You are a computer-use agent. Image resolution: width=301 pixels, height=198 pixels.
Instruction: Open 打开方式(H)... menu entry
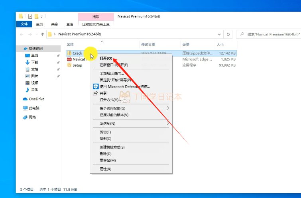[x=110, y=100]
